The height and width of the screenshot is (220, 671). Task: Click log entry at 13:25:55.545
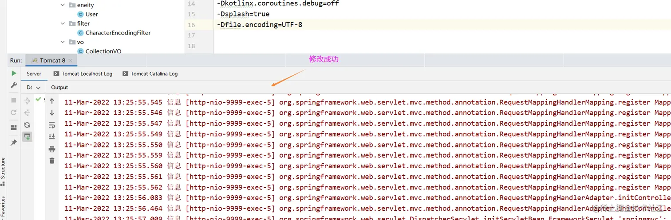point(367,102)
